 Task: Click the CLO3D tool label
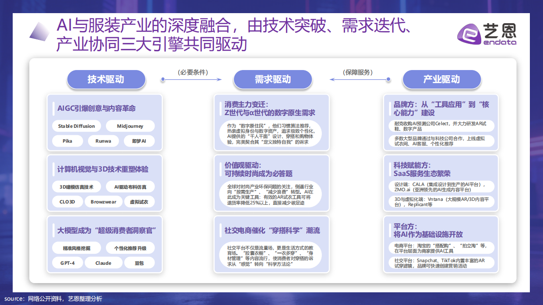[67, 202]
